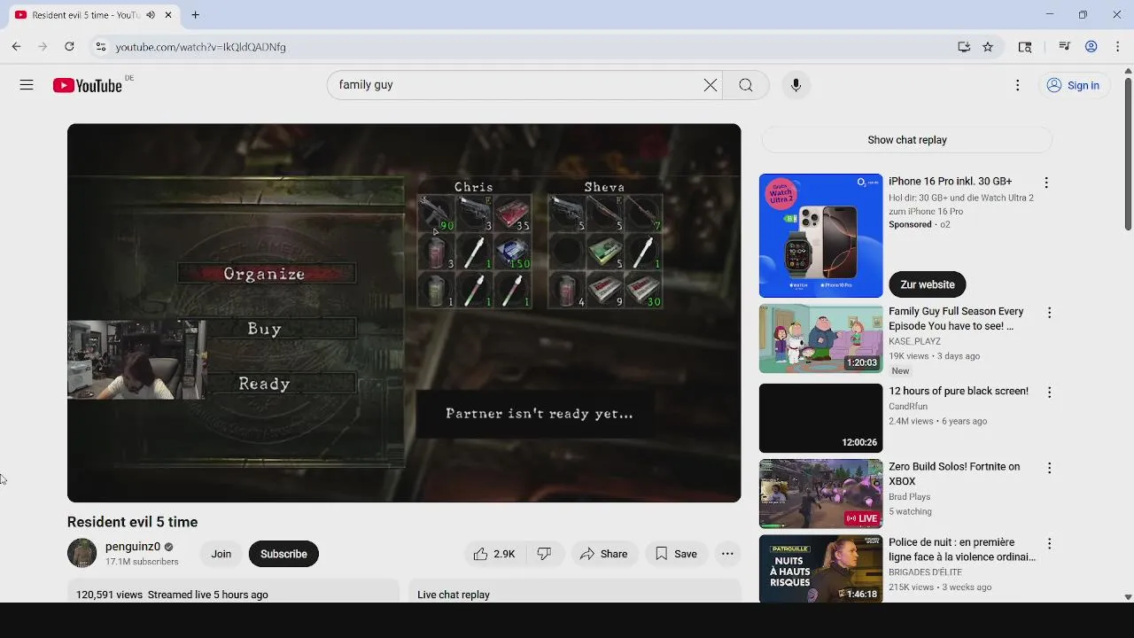The height and width of the screenshot is (638, 1134).
Task: Open browser profile icon
Action: (1091, 47)
